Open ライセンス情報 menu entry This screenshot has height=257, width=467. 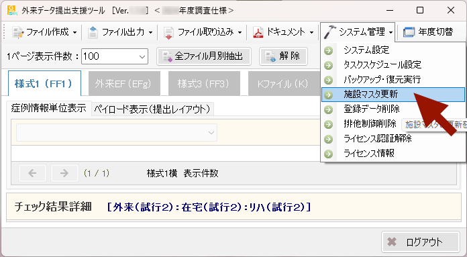[393, 154]
